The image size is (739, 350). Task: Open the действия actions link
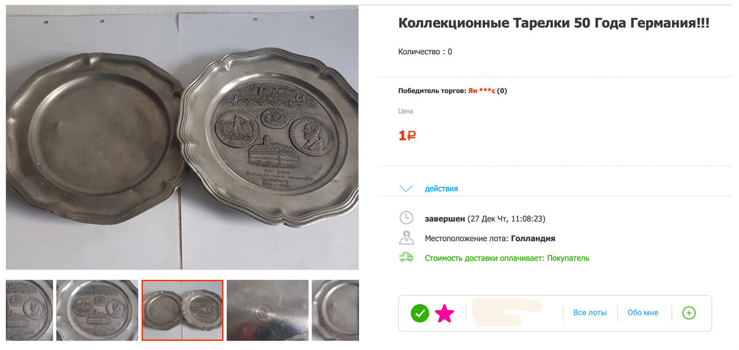(441, 188)
